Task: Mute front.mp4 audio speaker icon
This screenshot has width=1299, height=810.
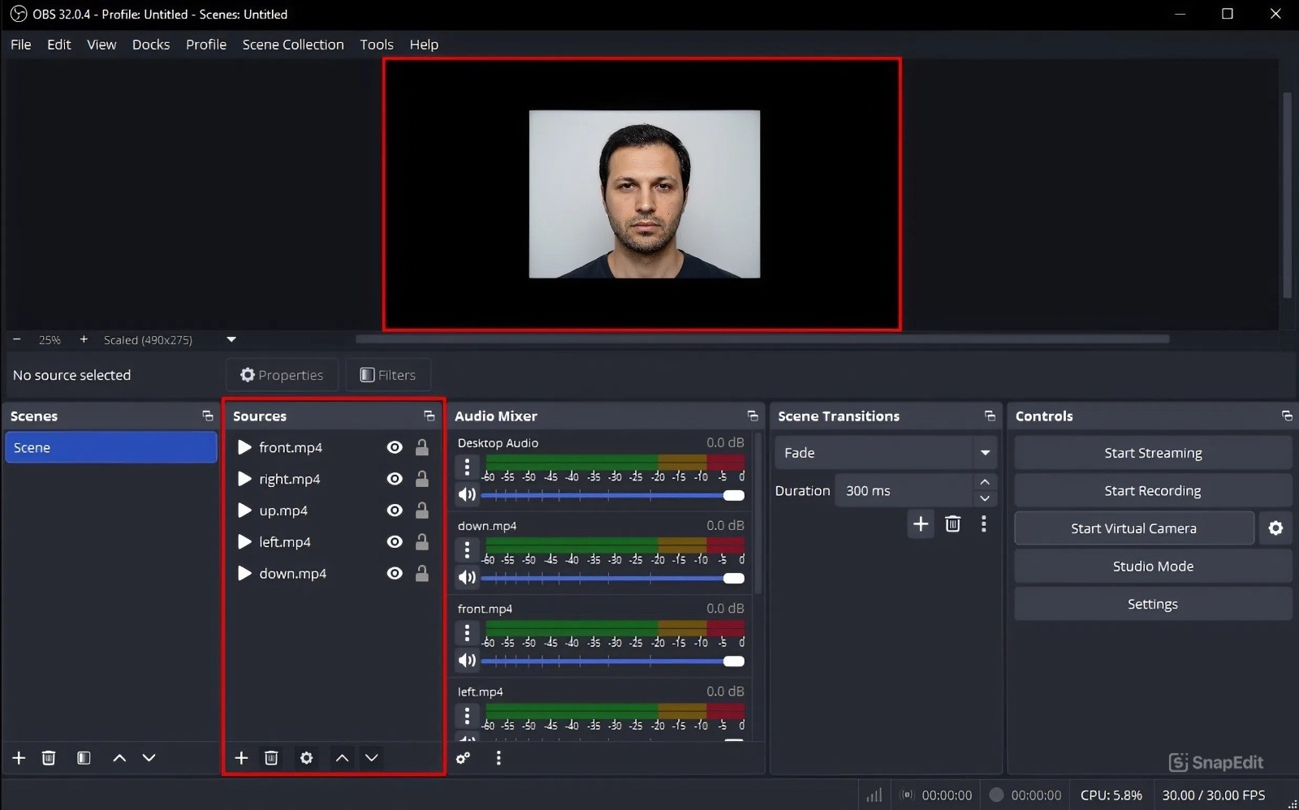Action: click(467, 660)
